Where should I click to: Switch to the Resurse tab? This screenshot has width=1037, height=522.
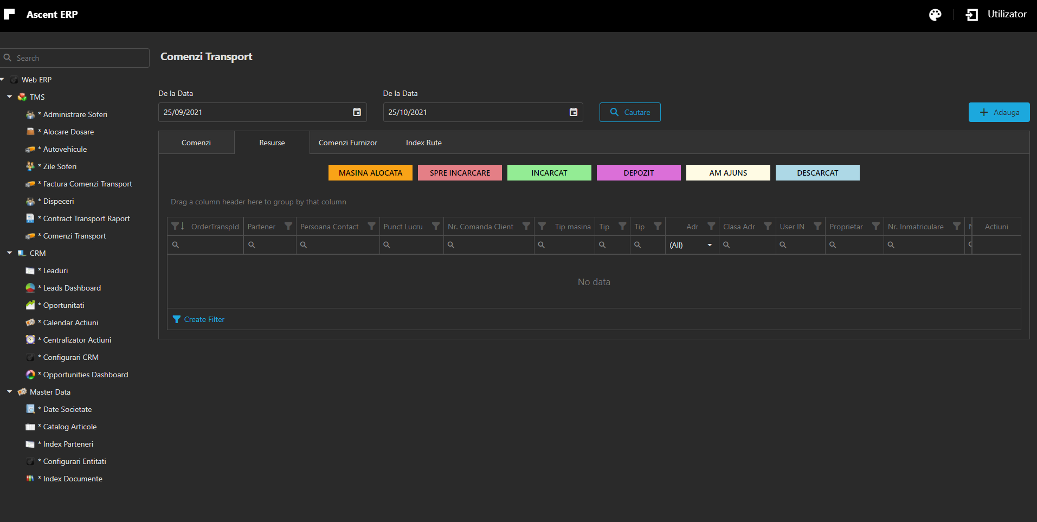point(272,143)
